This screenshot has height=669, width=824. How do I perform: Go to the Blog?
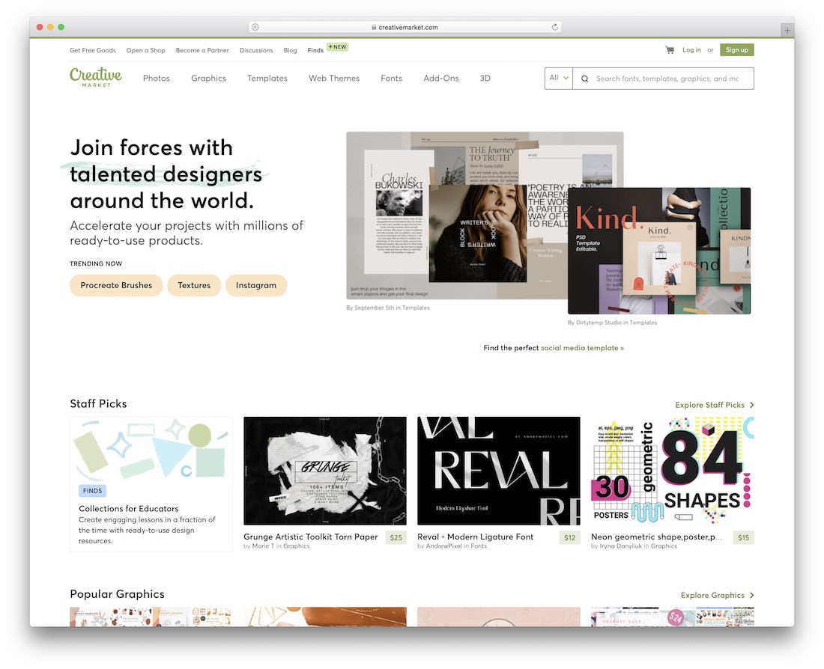290,50
